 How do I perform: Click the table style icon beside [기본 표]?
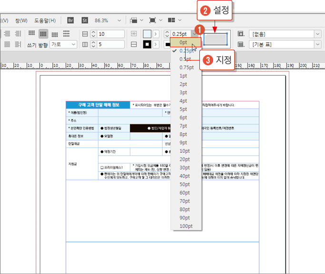(241, 44)
